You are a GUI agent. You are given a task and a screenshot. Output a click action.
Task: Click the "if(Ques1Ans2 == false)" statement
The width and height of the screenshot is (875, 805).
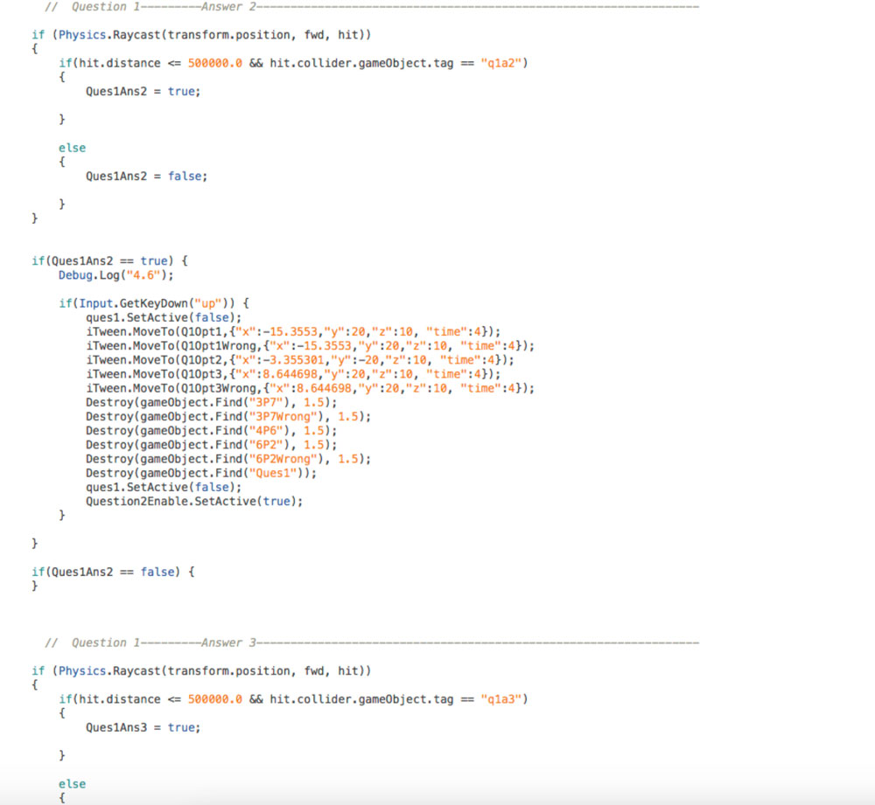(x=113, y=572)
